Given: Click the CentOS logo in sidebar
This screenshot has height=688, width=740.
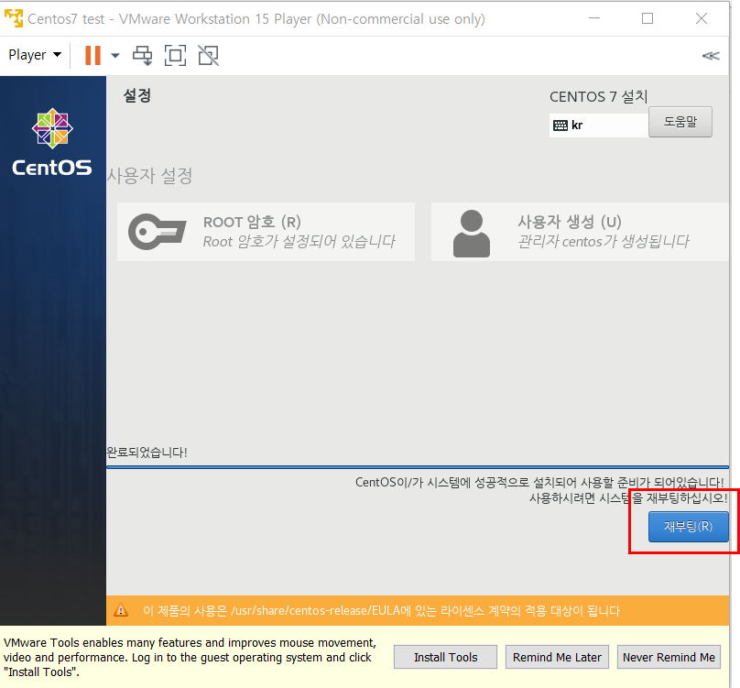Looking at the screenshot, I should tap(52, 142).
